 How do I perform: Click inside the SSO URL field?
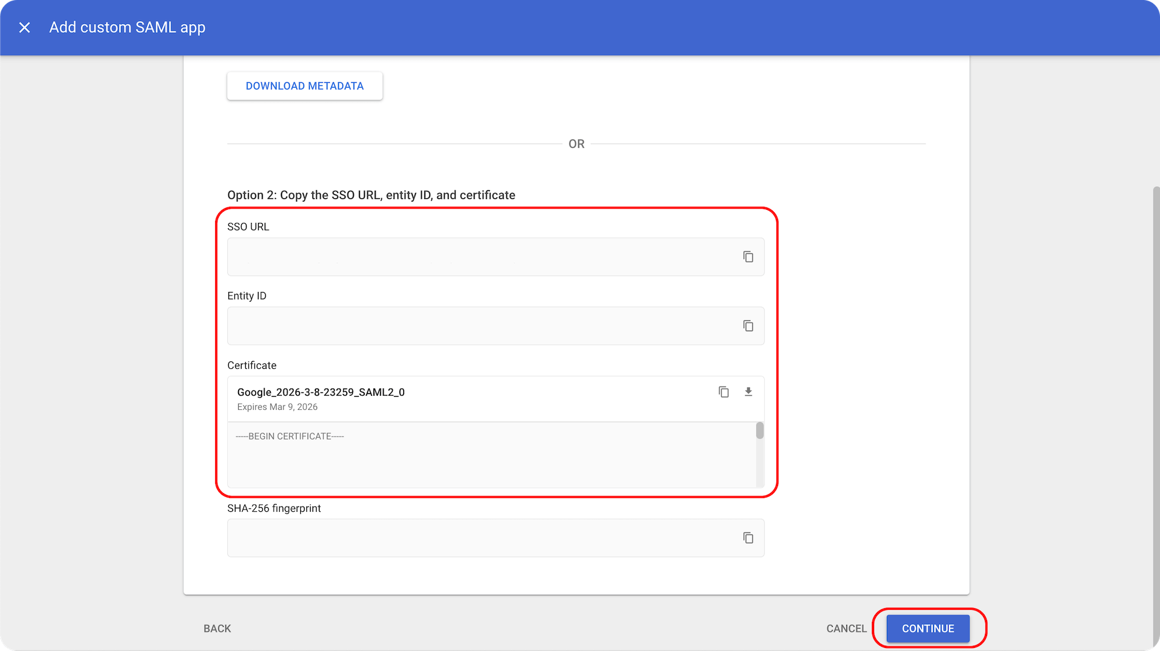coord(471,256)
